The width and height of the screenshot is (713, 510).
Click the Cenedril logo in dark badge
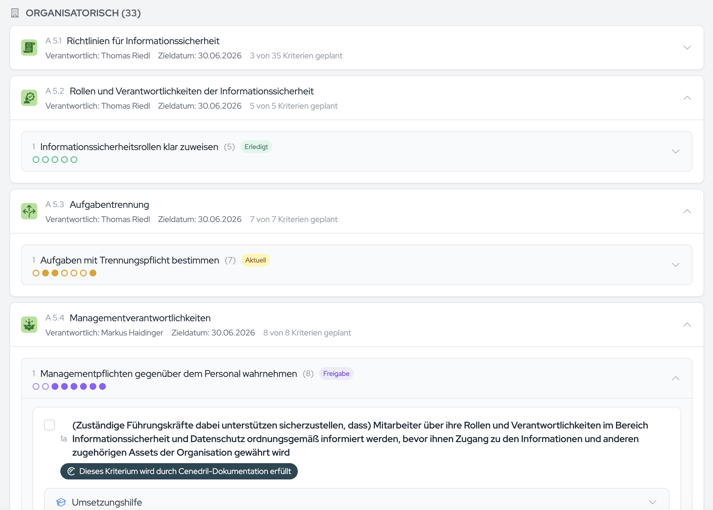71,471
